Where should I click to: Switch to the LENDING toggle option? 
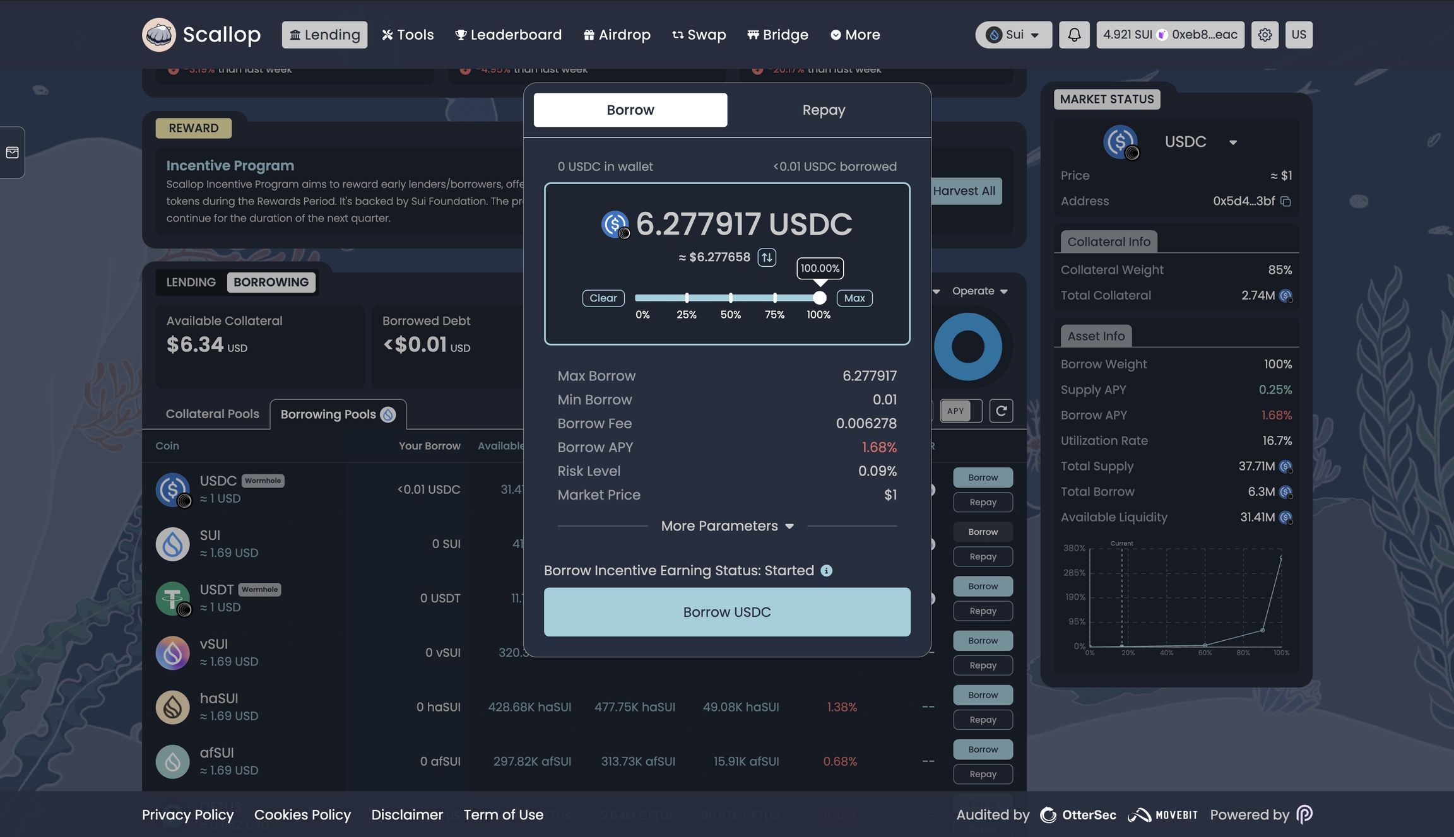tap(191, 282)
